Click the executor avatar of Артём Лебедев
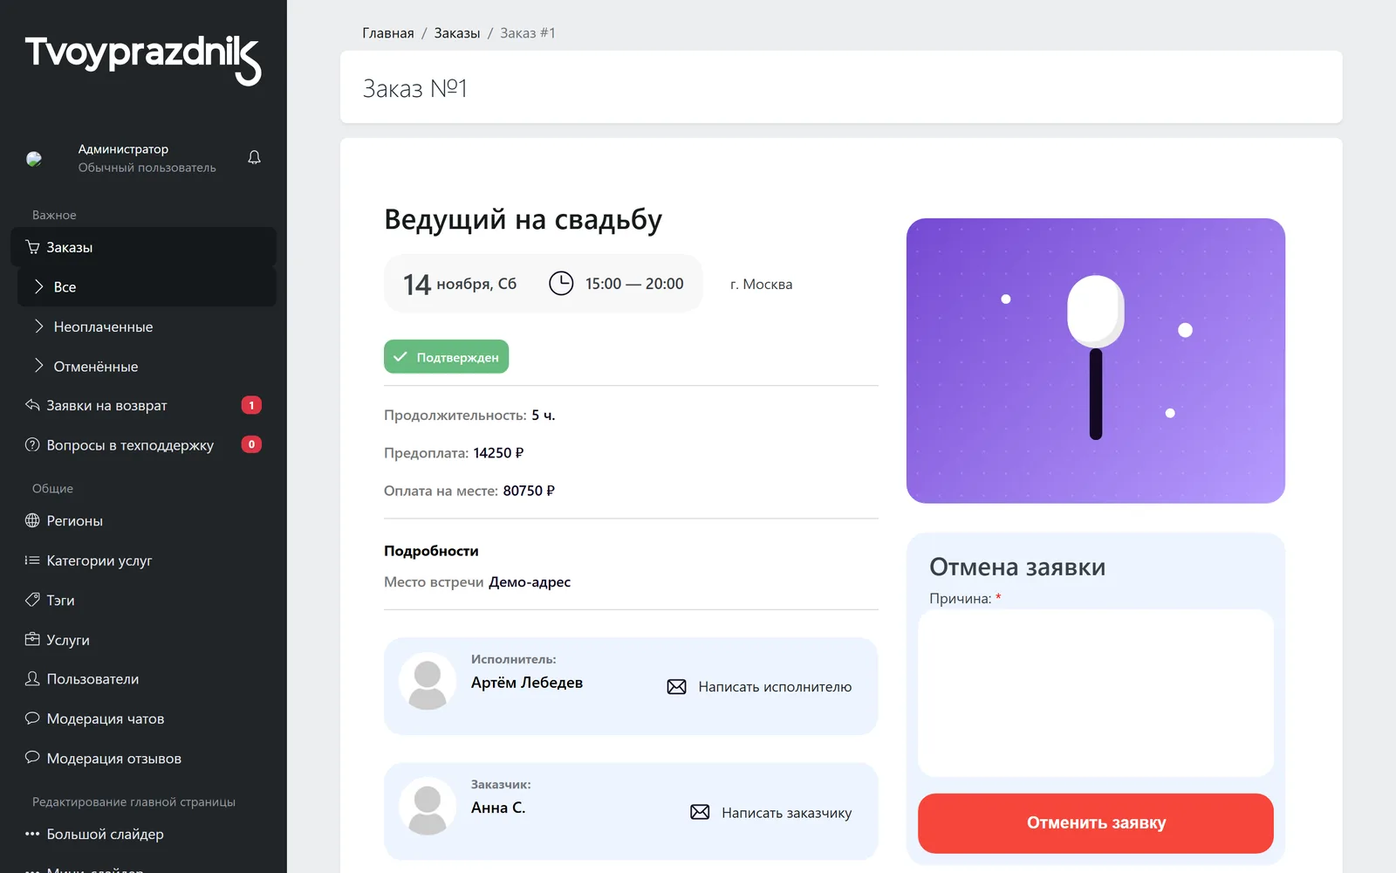Viewport: 1396px width, 873px height. click(x=428, y=682)
